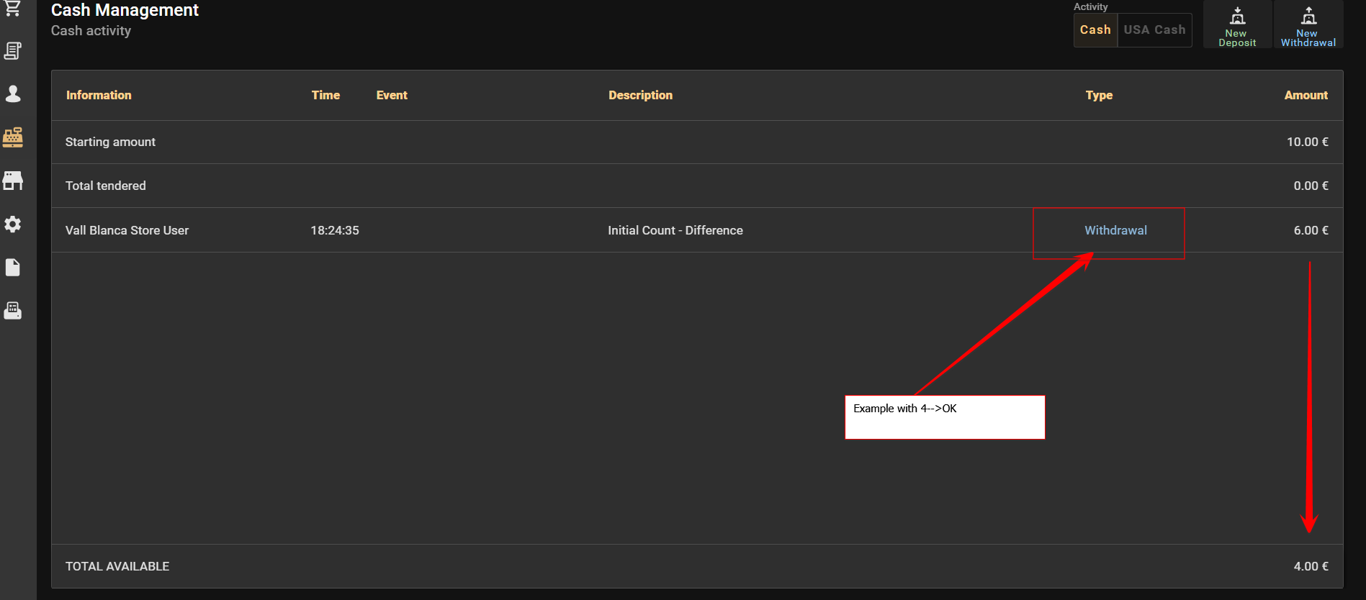Select the 18:24:35 time cell
This screenshot has height=600, width=1366.
pos(335,230)
